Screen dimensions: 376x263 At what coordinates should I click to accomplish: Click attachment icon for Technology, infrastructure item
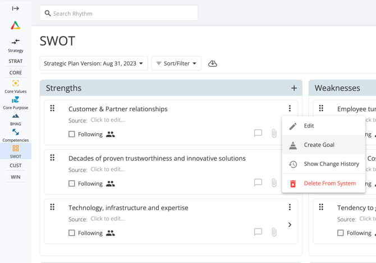click(274, 232)
